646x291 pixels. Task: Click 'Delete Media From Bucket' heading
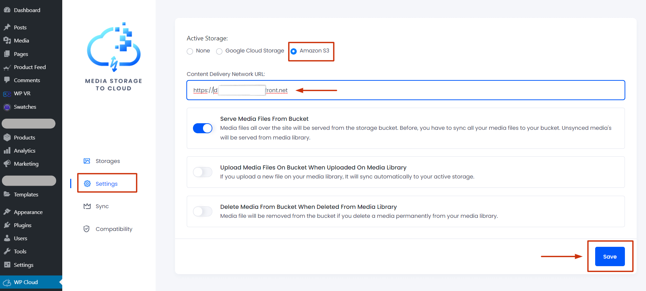(308, 207)
